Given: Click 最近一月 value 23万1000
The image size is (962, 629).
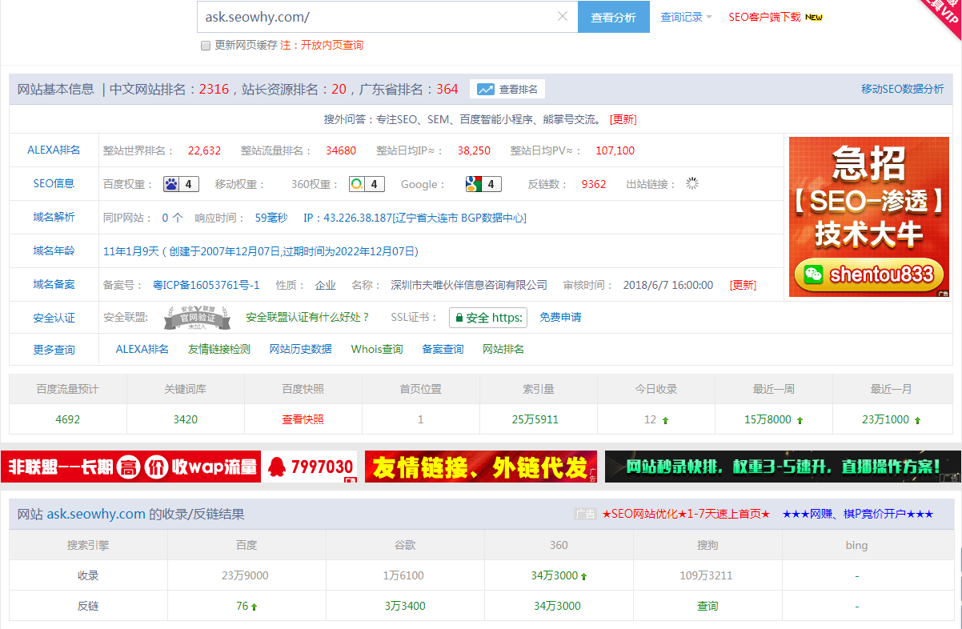Looking at the screenshot, I should point(885,419).
